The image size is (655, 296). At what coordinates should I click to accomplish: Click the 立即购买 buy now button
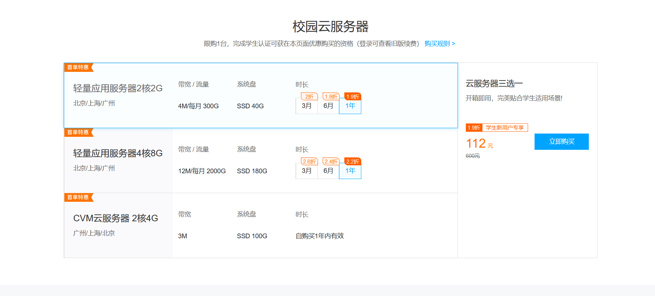point(561,142)
